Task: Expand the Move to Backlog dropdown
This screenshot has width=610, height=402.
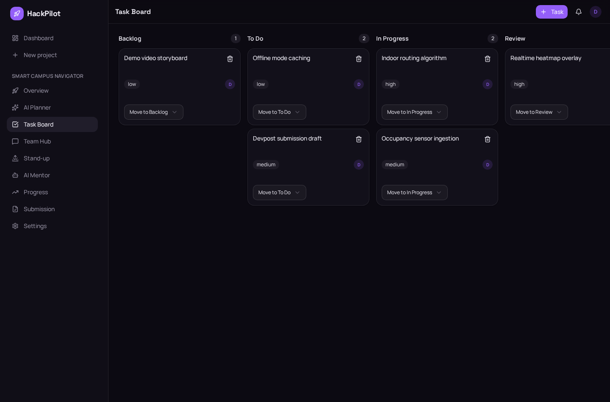Action: pos(154,112)
